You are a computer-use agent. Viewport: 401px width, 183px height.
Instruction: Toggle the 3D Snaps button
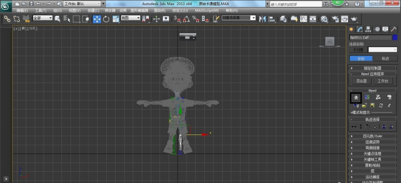pos(177,19)
